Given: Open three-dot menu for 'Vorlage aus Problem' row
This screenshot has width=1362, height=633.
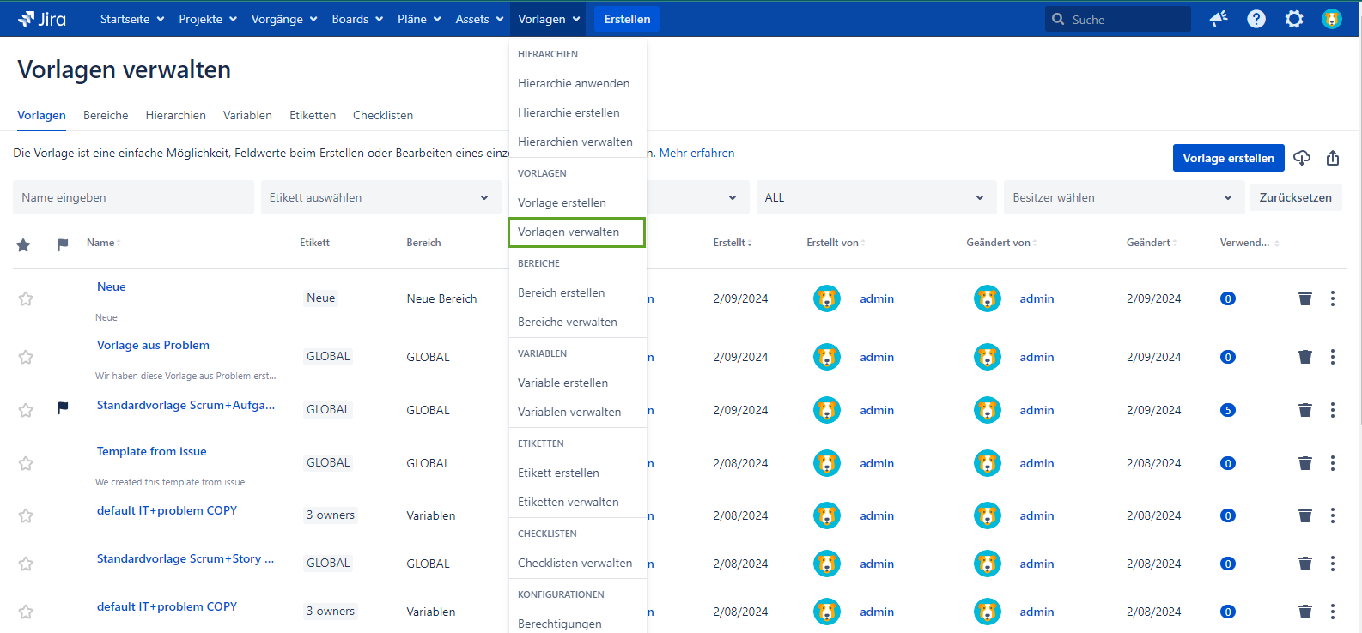Looking at the screenshot, I should (x=1332, y=357).
